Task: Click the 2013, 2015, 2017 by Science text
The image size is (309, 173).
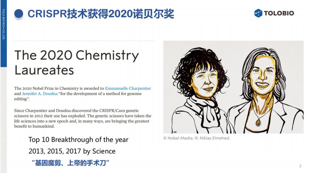Action: coord(72,151)
